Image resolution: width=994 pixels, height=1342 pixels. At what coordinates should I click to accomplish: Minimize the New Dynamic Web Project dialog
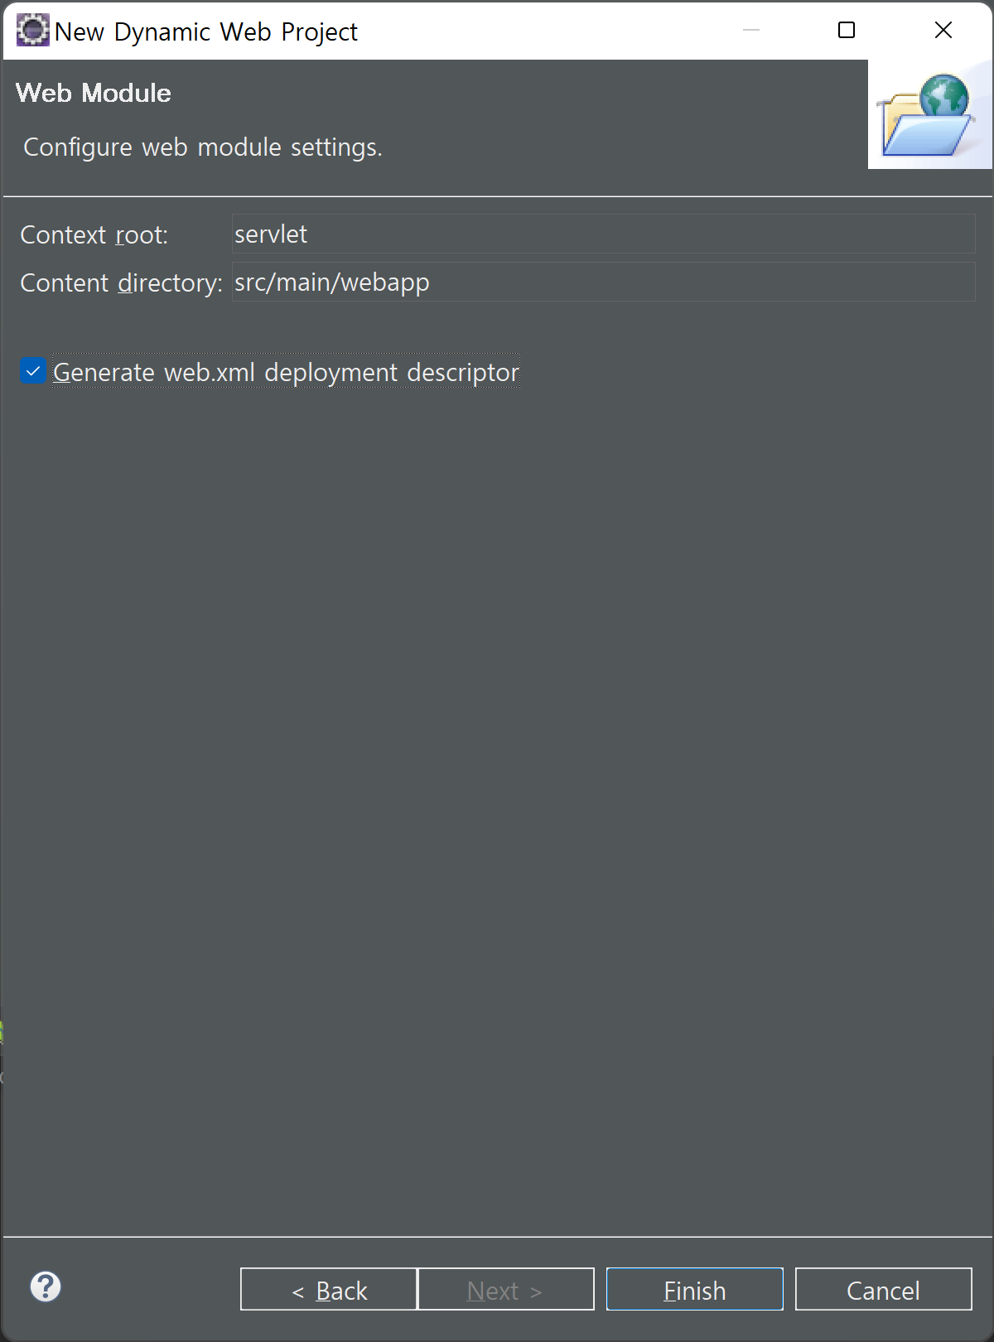(x=751, y=31)
